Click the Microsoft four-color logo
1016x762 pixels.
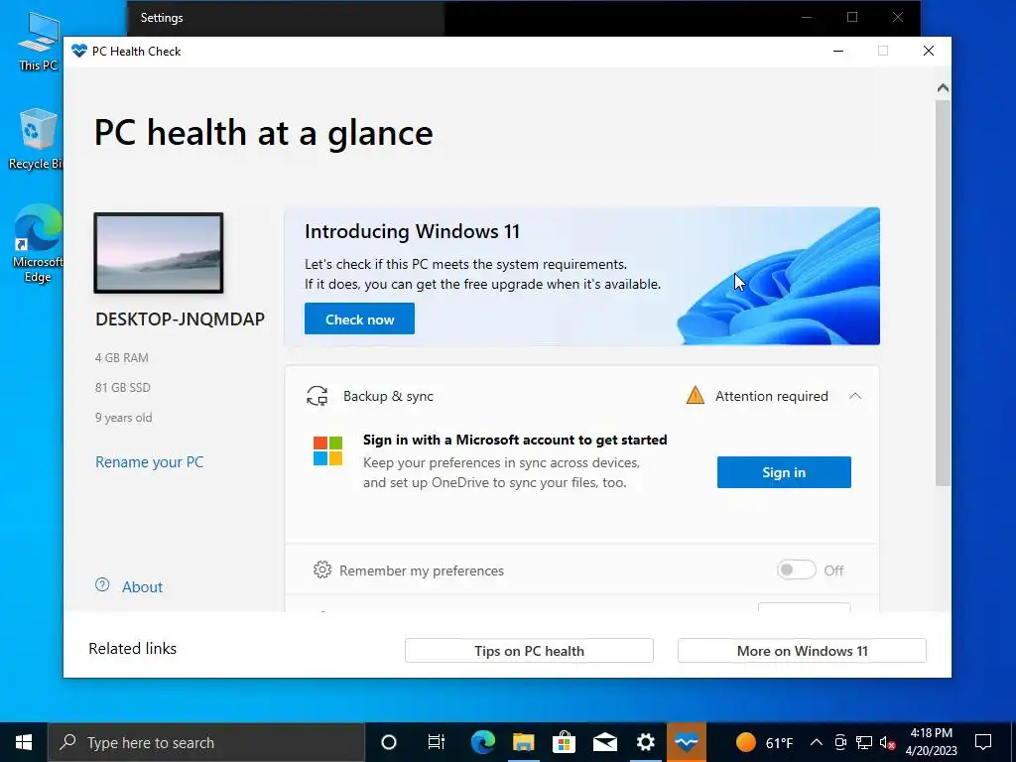pyautogui.click(x=327, y=451)
